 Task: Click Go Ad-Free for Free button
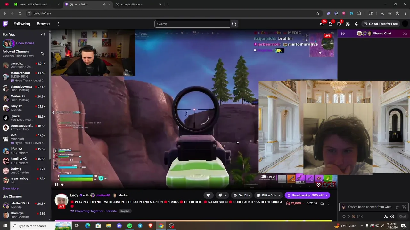tap(381, 24)
